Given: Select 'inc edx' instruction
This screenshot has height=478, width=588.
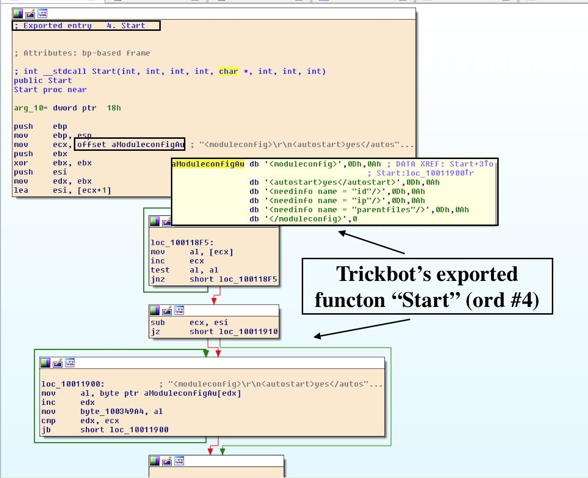Looking at the screenshot, I should click(x=68, y=402).
